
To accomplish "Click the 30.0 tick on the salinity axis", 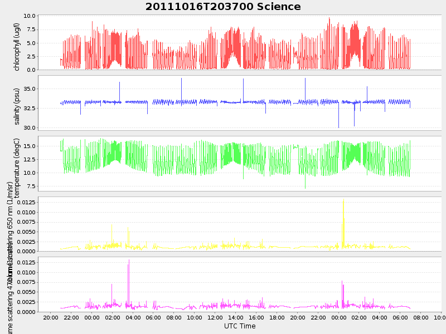I will tap(30, 128).
